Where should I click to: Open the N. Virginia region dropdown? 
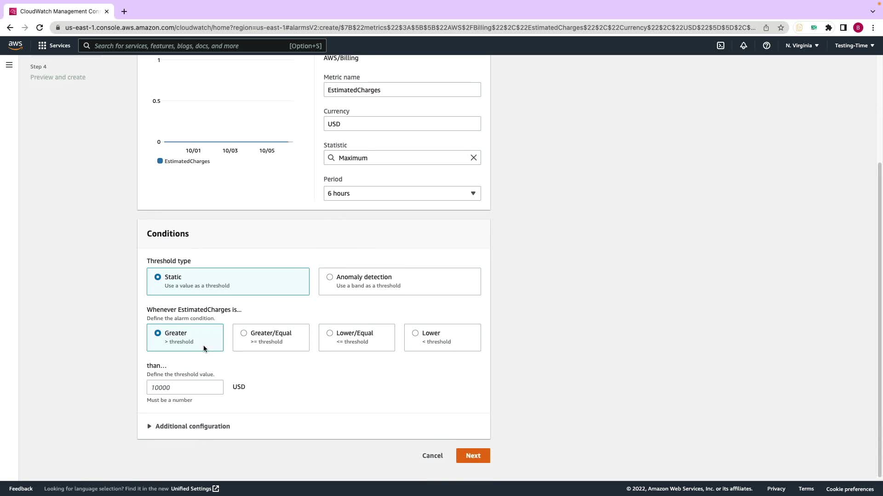(x=802, y=45)
